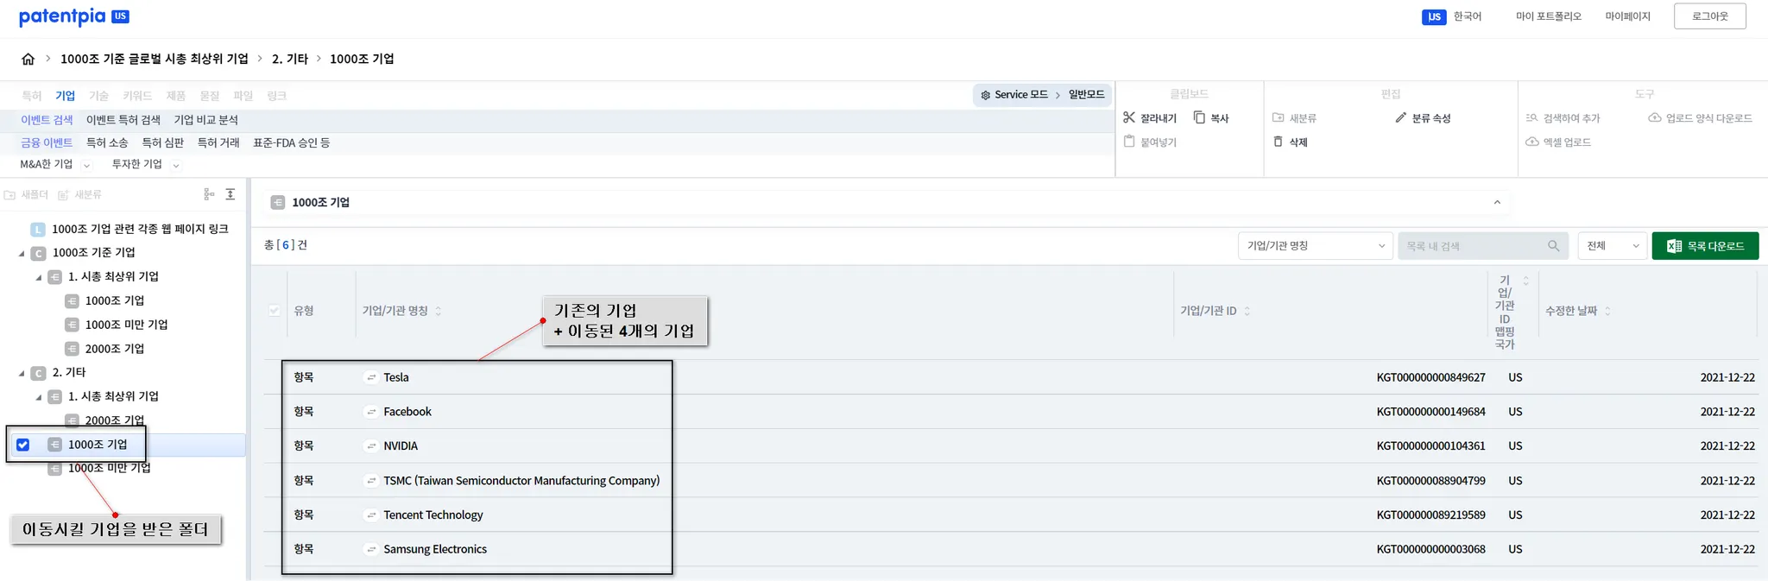Image resolution: width=1768 pixels, height=581 pixels.
Task: Open the 제품 tab
Action: point(176,96)
